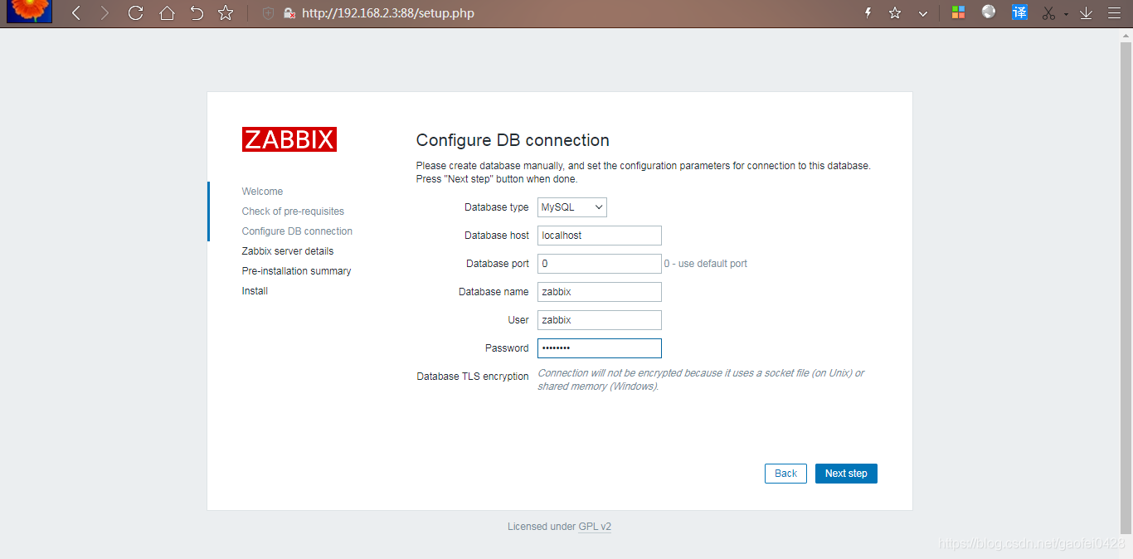Viewport: 1133px width, 559px height.
Task: Open the browser hamburger menu
Action: pos(1114,13)
